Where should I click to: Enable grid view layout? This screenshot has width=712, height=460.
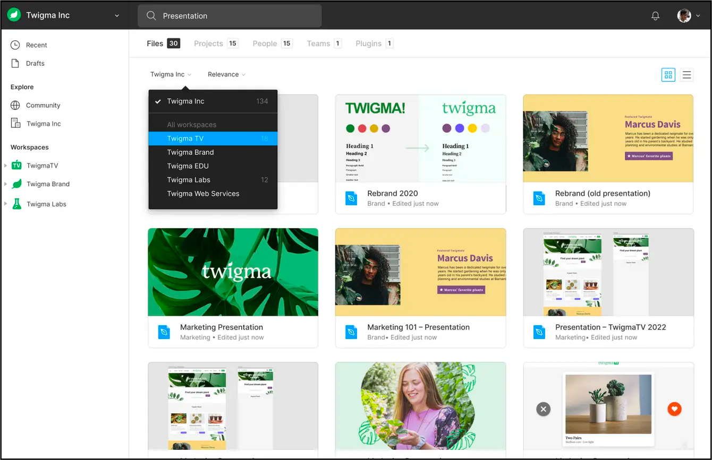pyautogui.click(x=668, y=75)
